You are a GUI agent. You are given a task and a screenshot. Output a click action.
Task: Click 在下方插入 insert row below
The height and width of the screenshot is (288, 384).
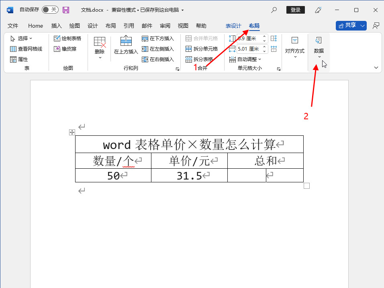point(158,39)
